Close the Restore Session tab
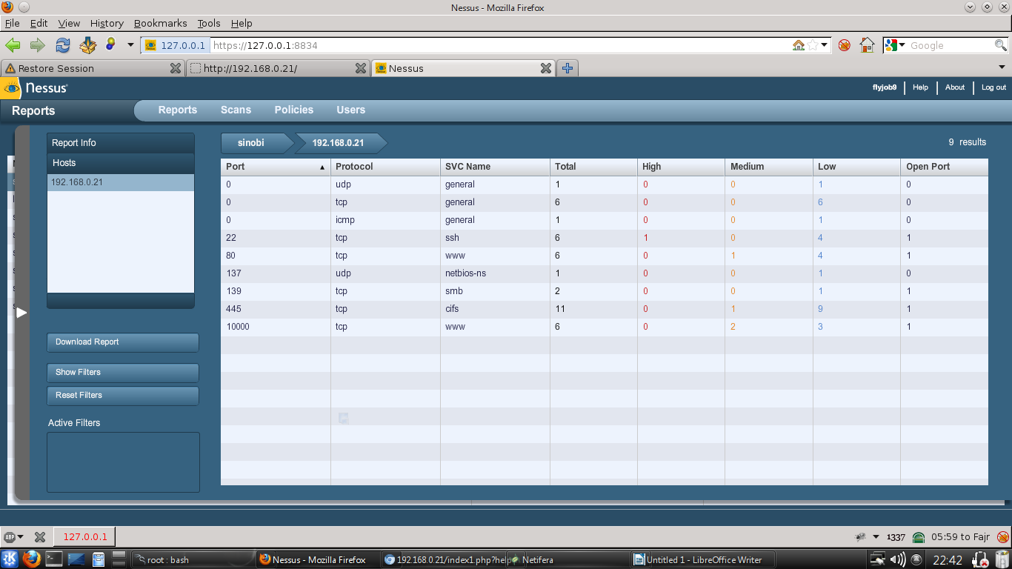The image size is (1012, 569). (x=176, y=68)
